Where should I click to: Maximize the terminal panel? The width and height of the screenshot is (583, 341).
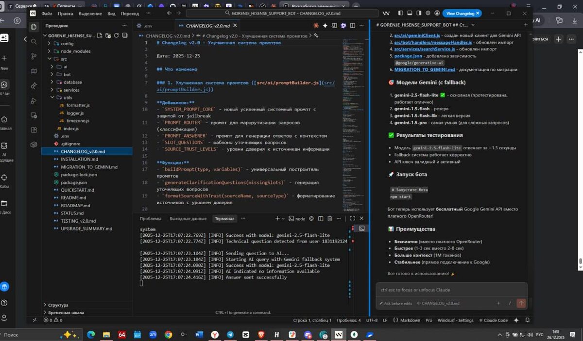click(x=352, y=219)
